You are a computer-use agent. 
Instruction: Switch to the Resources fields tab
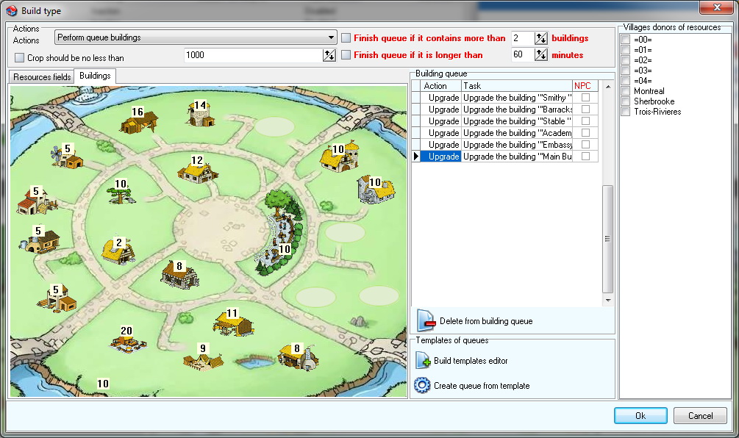point(42,76)
